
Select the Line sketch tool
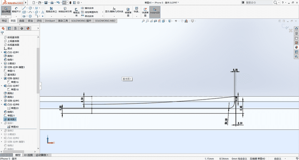pos(24,8)
